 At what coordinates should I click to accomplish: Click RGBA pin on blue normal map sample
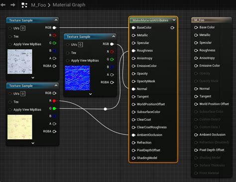[112, 82]
